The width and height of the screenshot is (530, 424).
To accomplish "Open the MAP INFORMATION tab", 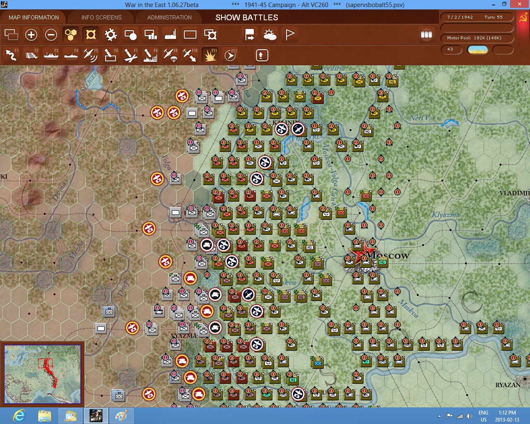I will click(34, 17).
